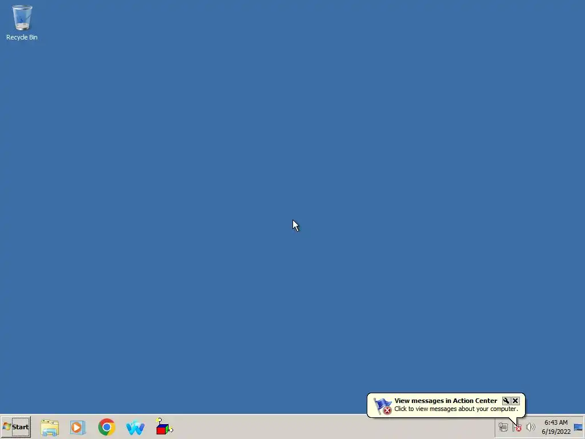Image resolution: width=585 pixels, height=439 pixels.
Task: Click the flag icon inside the balloon
Action: pyautogui.click(x=383, y=406)
